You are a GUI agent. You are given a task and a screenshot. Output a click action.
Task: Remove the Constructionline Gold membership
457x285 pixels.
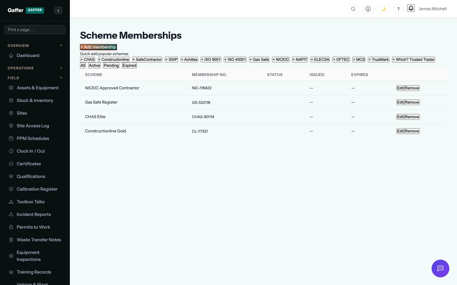(x=412, y=131)
